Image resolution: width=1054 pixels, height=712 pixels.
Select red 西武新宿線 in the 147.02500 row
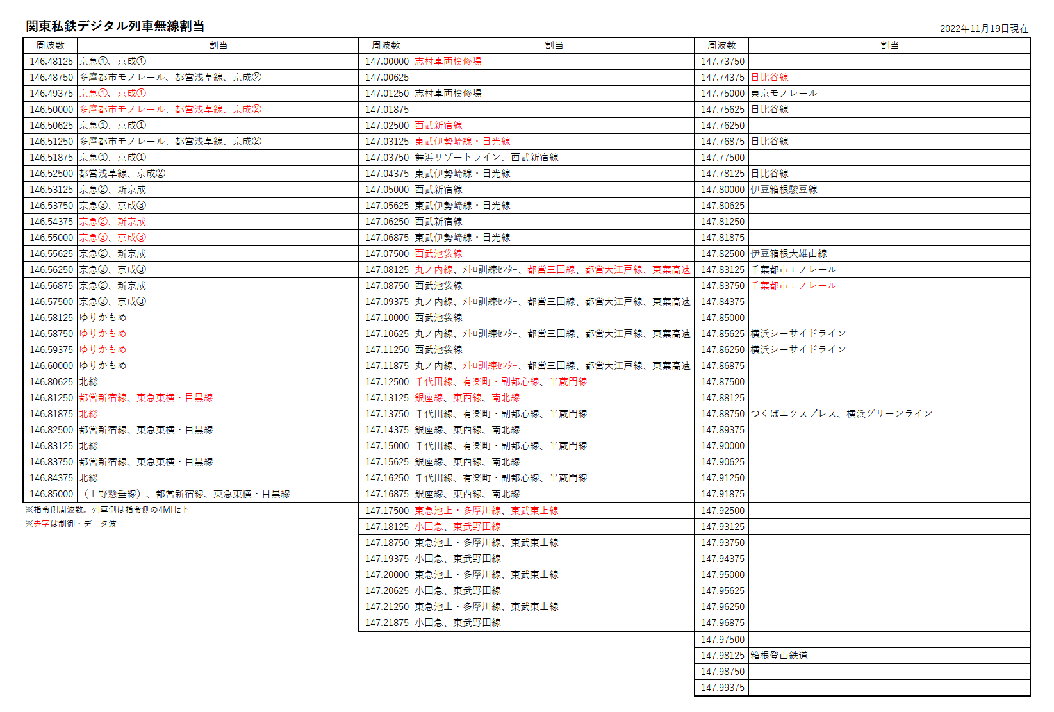[x=439, y=126]
